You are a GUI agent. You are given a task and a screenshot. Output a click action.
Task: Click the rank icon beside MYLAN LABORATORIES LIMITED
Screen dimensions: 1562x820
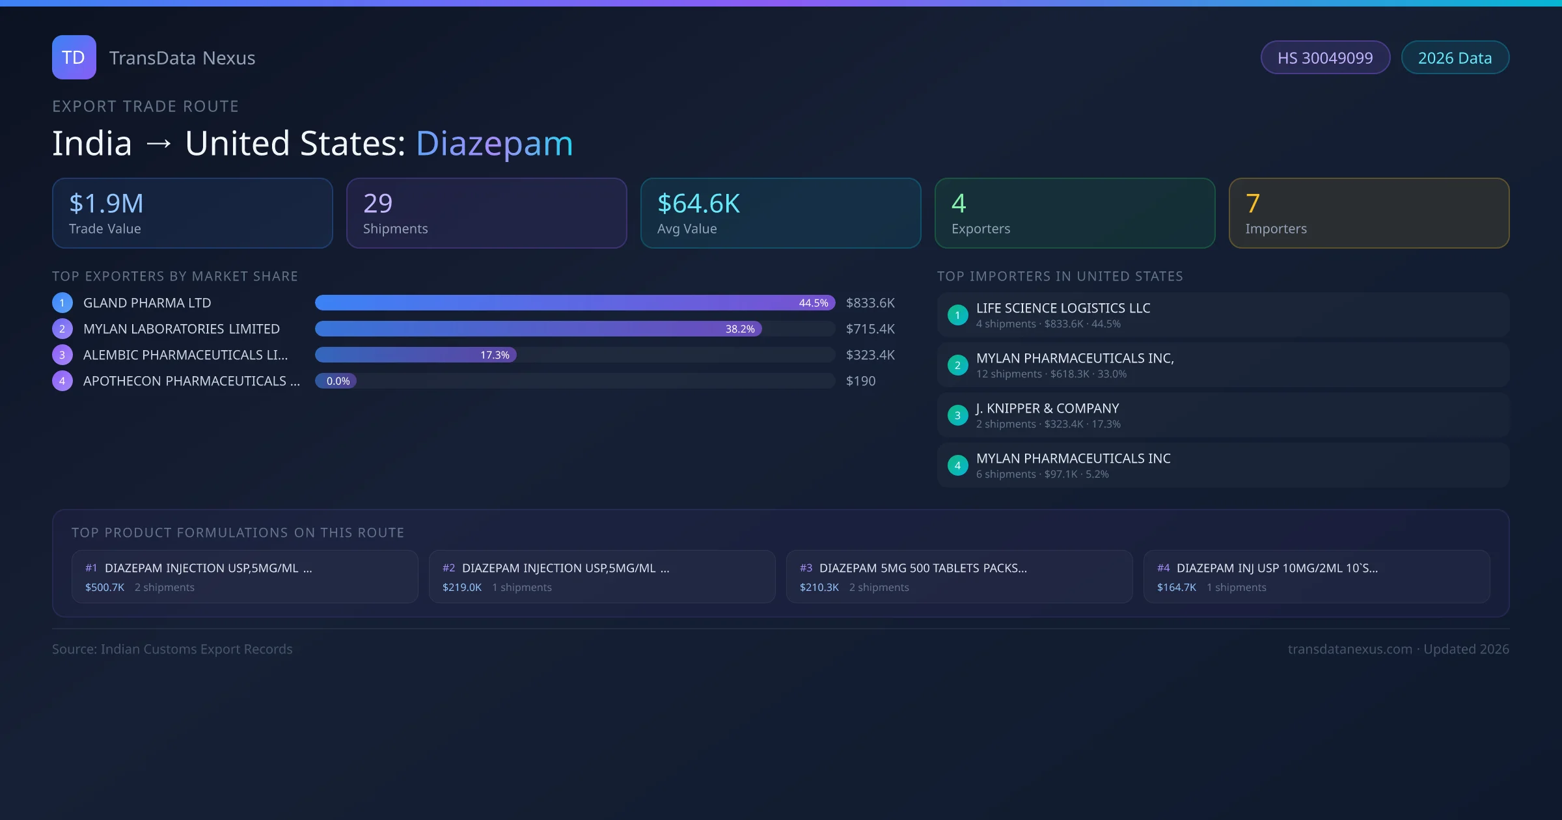point(62,329)
